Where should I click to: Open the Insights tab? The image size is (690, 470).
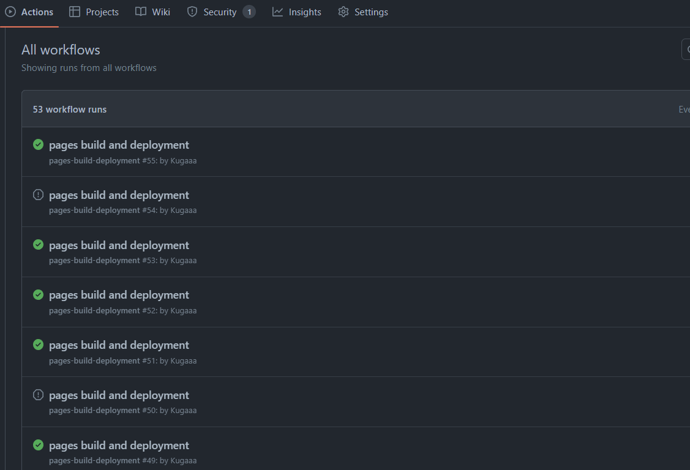296,12
